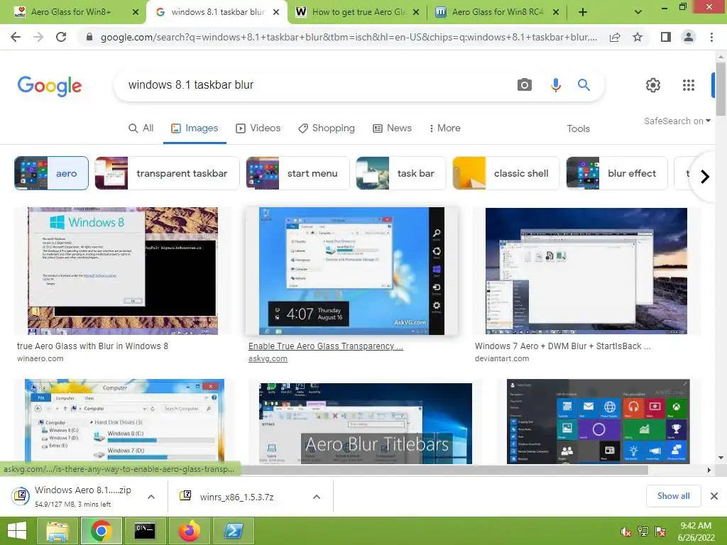Open the Windows 8 about dialog thumbnail
Image resolution: width=727 pixels, height=545 pixels.
pyautogui.click(x=123, y=271)
